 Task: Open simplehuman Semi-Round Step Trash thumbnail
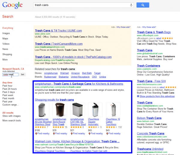click(x=60, y=110)
